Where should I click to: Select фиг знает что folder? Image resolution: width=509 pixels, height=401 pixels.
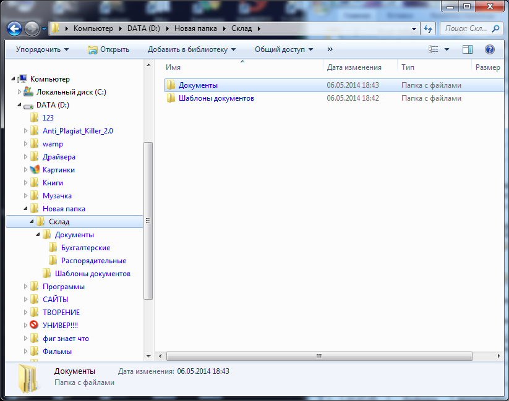click(66, 339)
